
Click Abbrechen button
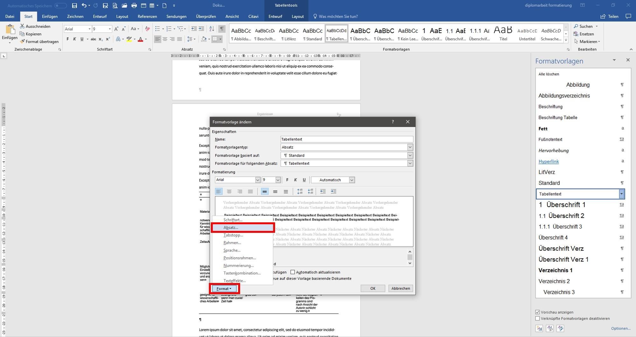point(400,288)
